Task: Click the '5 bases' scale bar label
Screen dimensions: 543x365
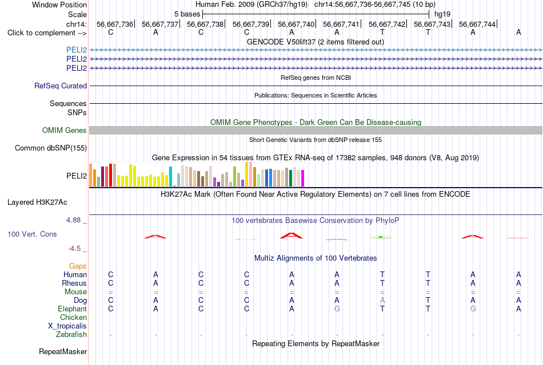Action: click(x=187, y=14)
